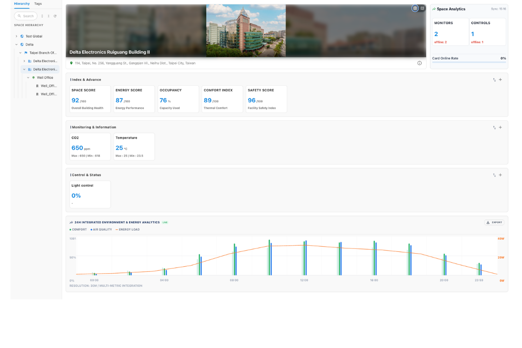Collapse the Taipei Branch Of... node
The width and height of the screenshot is (522, 348).
click(20, 53)
